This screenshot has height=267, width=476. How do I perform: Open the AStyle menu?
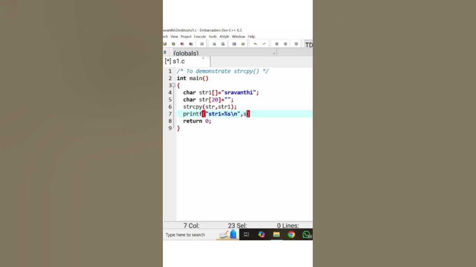[x=224, y=37]
